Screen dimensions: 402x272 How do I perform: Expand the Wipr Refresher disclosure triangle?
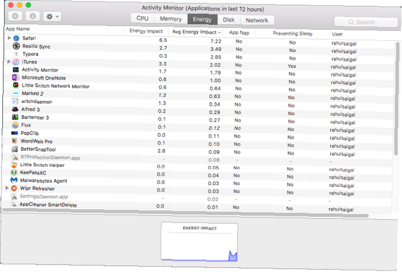pyautogui.click(x=7, y=188)
